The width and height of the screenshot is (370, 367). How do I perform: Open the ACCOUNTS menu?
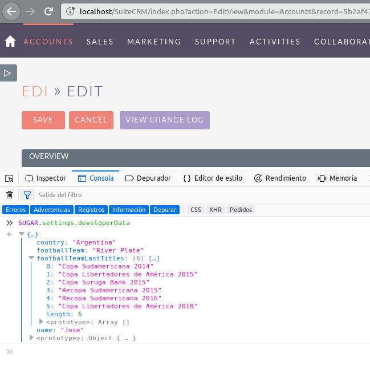click(48, 42)
